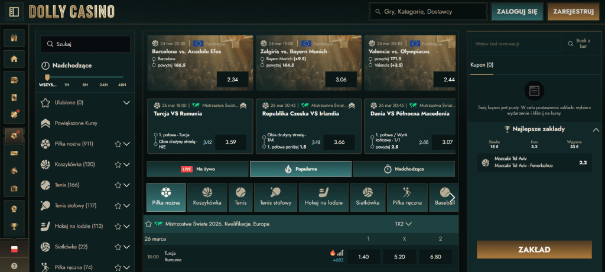
Task: Click the ZAKŁAD button
Action: tap(534, 250)
